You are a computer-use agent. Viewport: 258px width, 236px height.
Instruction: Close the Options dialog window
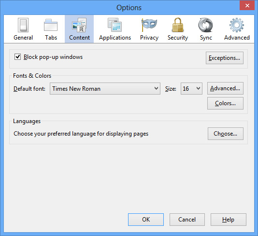click(x=247, y=6)
